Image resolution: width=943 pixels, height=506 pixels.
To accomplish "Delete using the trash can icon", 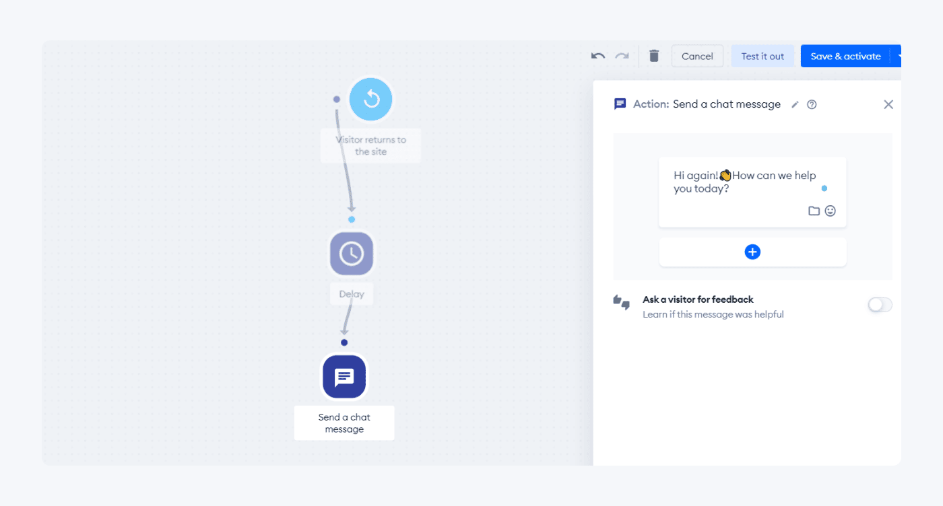I will [654, 56].
